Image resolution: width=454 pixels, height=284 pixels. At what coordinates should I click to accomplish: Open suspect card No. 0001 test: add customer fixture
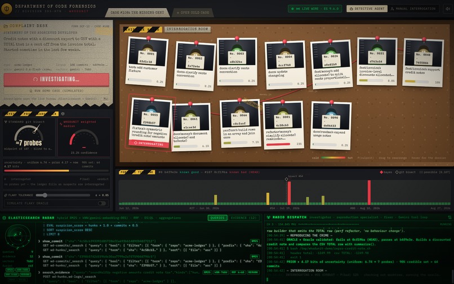(147, 61)
